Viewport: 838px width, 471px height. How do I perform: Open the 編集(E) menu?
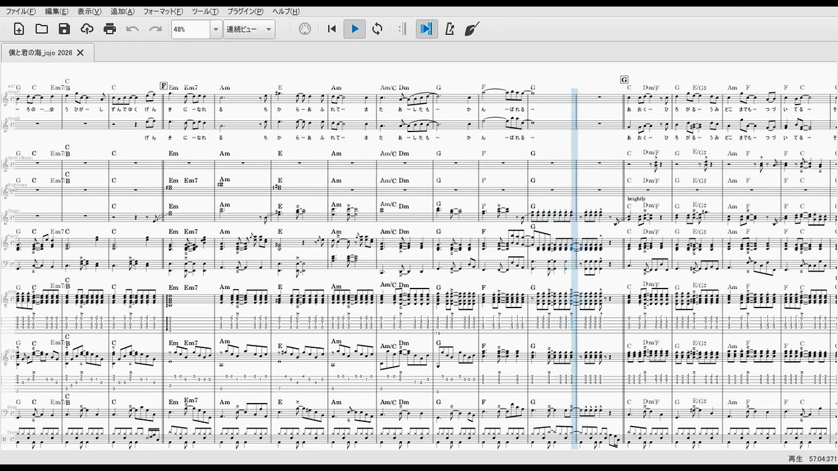[57, 12]
